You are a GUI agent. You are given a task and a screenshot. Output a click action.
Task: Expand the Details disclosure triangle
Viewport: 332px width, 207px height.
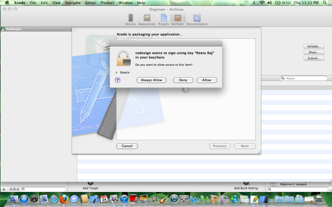[116, 72]
